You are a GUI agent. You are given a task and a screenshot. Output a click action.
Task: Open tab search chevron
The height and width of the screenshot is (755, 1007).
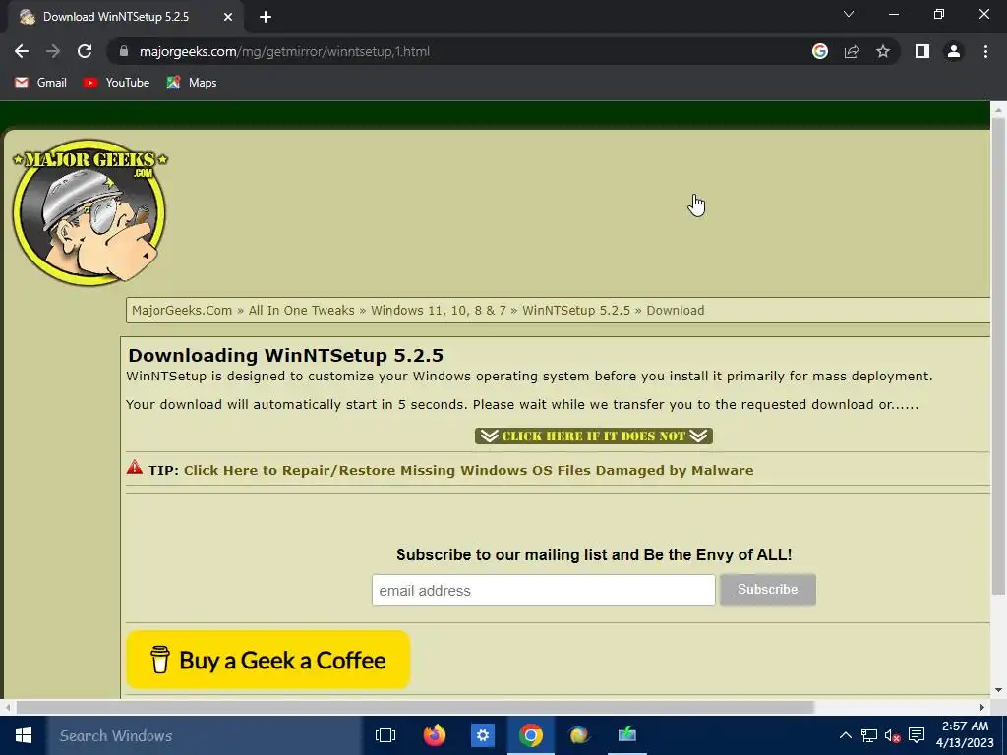pyautogui.click(x=849, y=14)
